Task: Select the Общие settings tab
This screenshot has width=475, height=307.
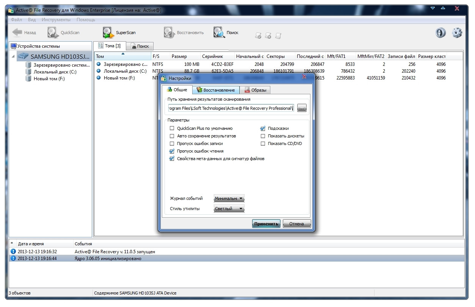Action: pos(177,90)
